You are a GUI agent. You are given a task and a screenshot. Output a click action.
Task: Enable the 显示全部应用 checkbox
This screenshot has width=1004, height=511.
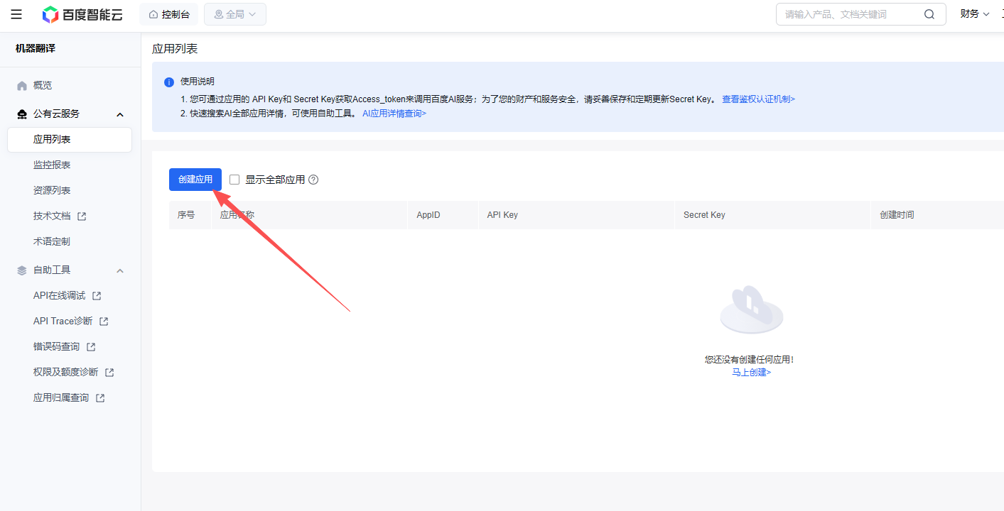coord(234,180)
